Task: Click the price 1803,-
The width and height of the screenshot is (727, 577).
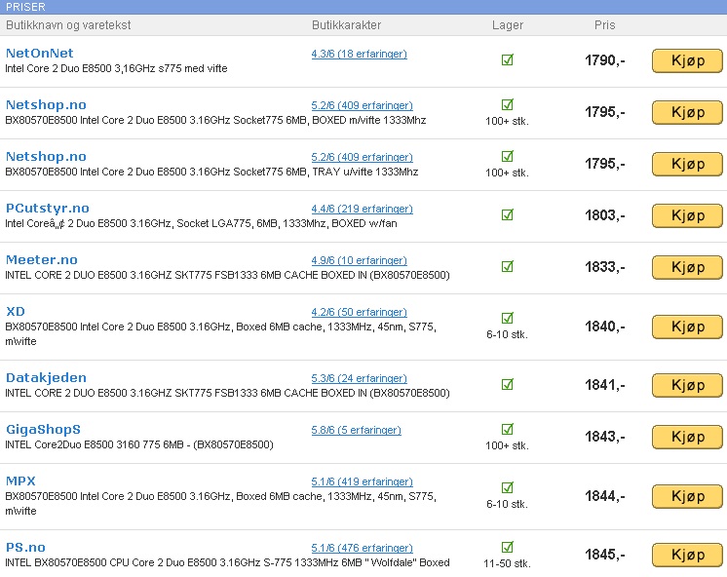Action: coord(604,215)
